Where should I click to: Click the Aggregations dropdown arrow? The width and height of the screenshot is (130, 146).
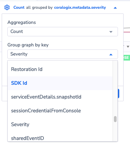(x=111, y=32)
